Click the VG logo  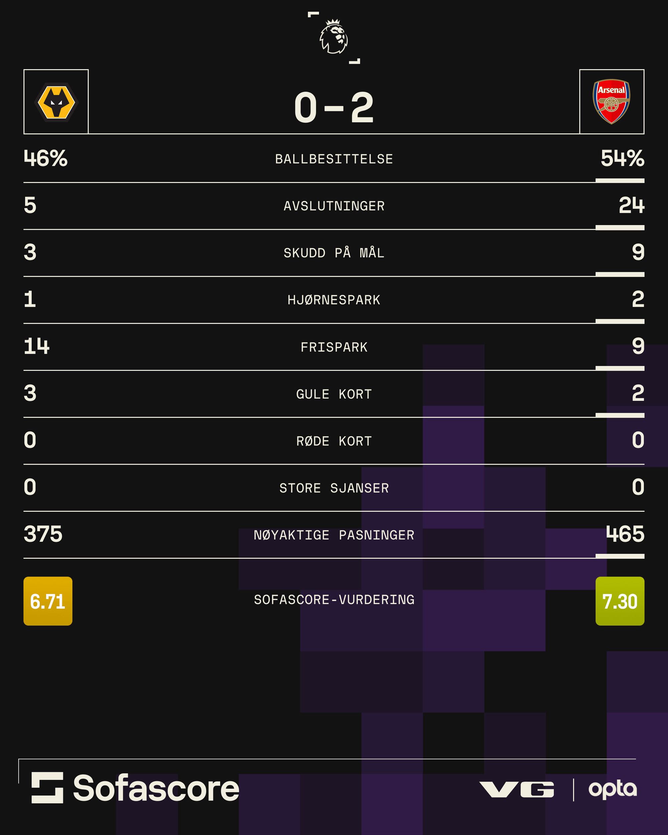click(517, 789)
